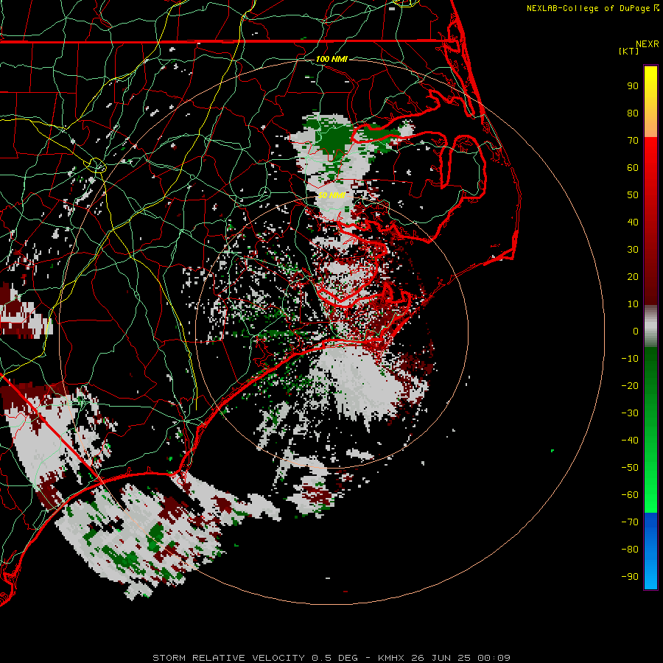
Task: Click the 100 NMI range ring label
Action: click(331, 59)
